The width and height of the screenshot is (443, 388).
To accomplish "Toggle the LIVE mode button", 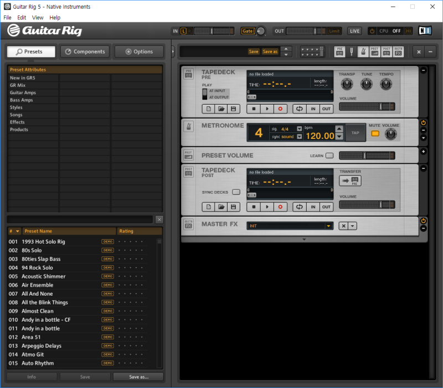I will (354, 31).
